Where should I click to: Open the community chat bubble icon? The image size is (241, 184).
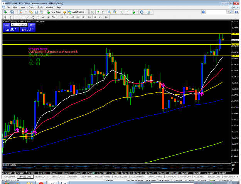pyautogui.click(x=236, y=12)
